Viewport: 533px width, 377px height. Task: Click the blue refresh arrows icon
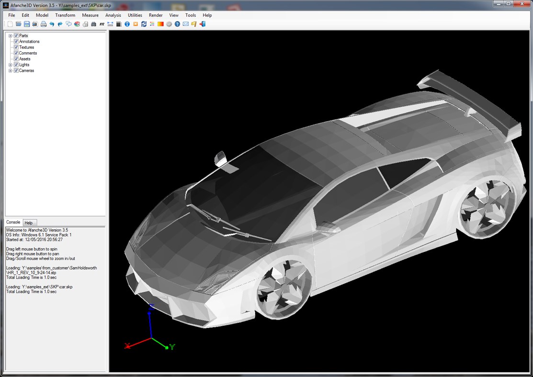click(x=144, y=24)
